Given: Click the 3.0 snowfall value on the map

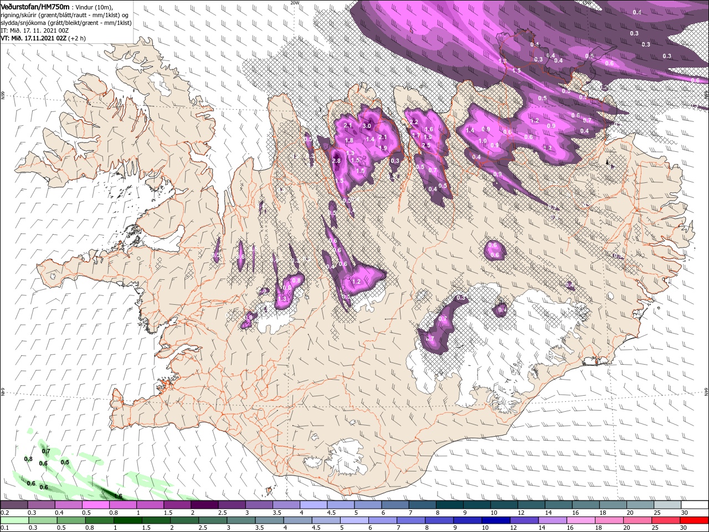Looking at the screenshot, I should pos(367,126).
